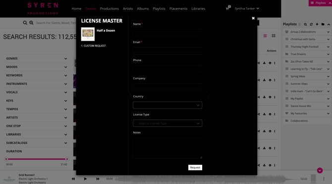This screenshot has width=332, height=184.
Task: Open the Artists nav item
Action: point(128,9)
